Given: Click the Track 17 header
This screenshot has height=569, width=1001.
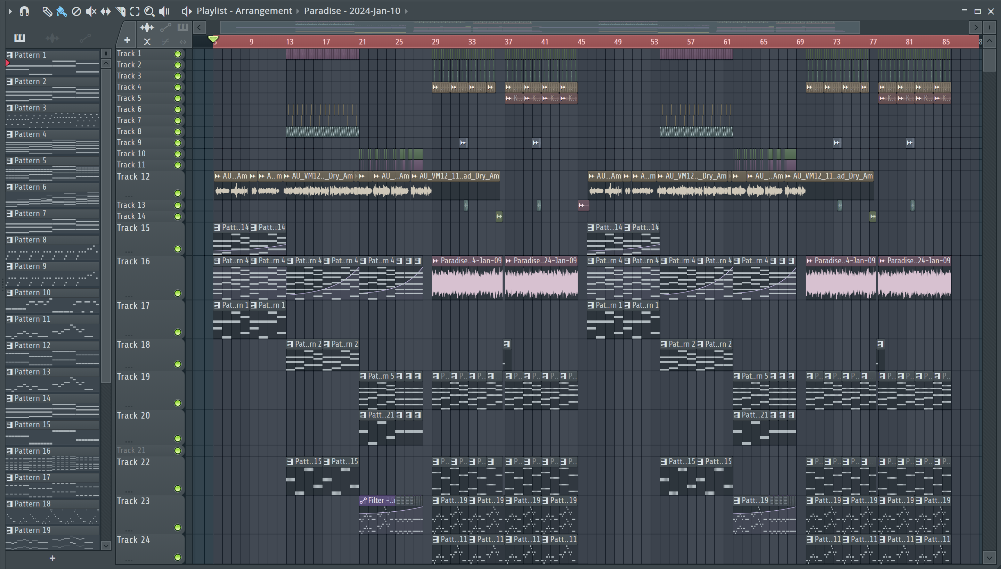Looking at the screenshot, I should coord(150,319).
